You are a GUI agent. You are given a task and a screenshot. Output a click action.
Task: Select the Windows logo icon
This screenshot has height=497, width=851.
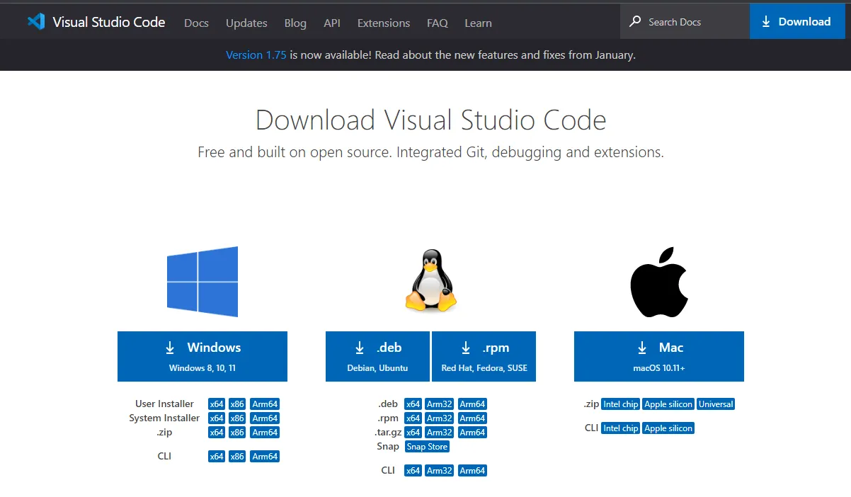point(202,282)
